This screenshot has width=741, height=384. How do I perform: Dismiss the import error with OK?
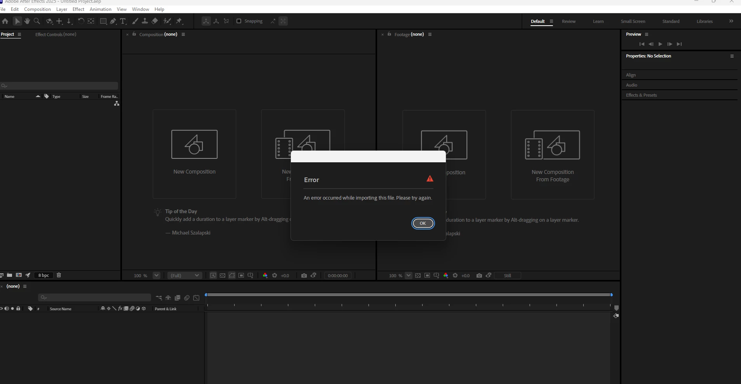coord(423,223)
